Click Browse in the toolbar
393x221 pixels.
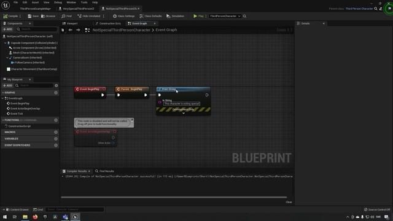48,16
